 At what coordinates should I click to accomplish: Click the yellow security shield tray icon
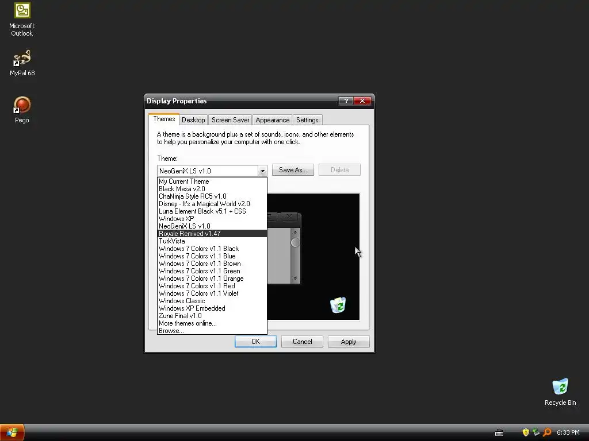526,432
